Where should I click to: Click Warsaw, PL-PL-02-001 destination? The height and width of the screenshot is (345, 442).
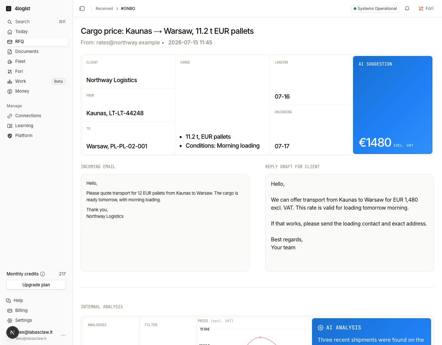point(117,146)
